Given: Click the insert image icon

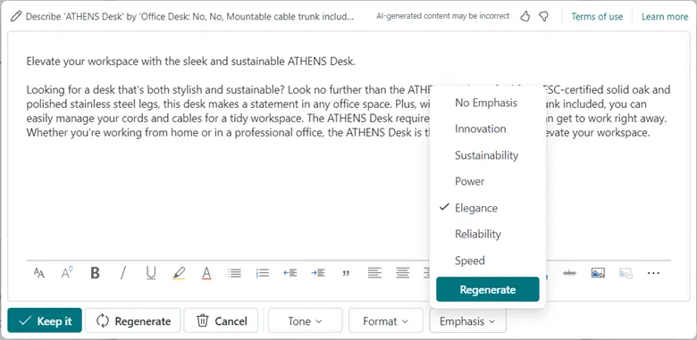Looking at the screenshot, I should point(598,273).
